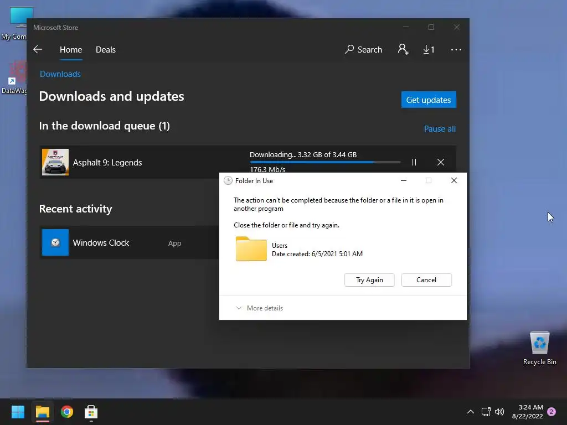Image resolution: width=567 pixels, height=425 pixels.
Task: Switch to the Deals tab
Action: point(106,50)
